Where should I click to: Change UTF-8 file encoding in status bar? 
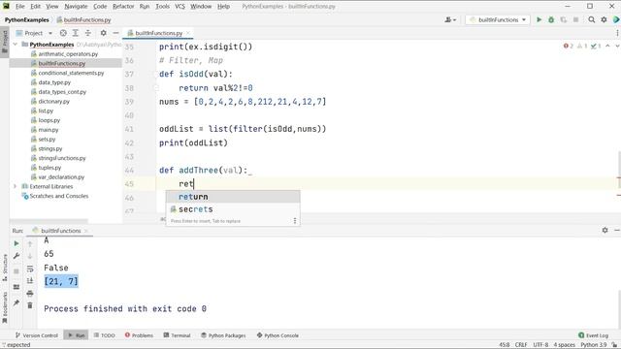tap(540, 345)
